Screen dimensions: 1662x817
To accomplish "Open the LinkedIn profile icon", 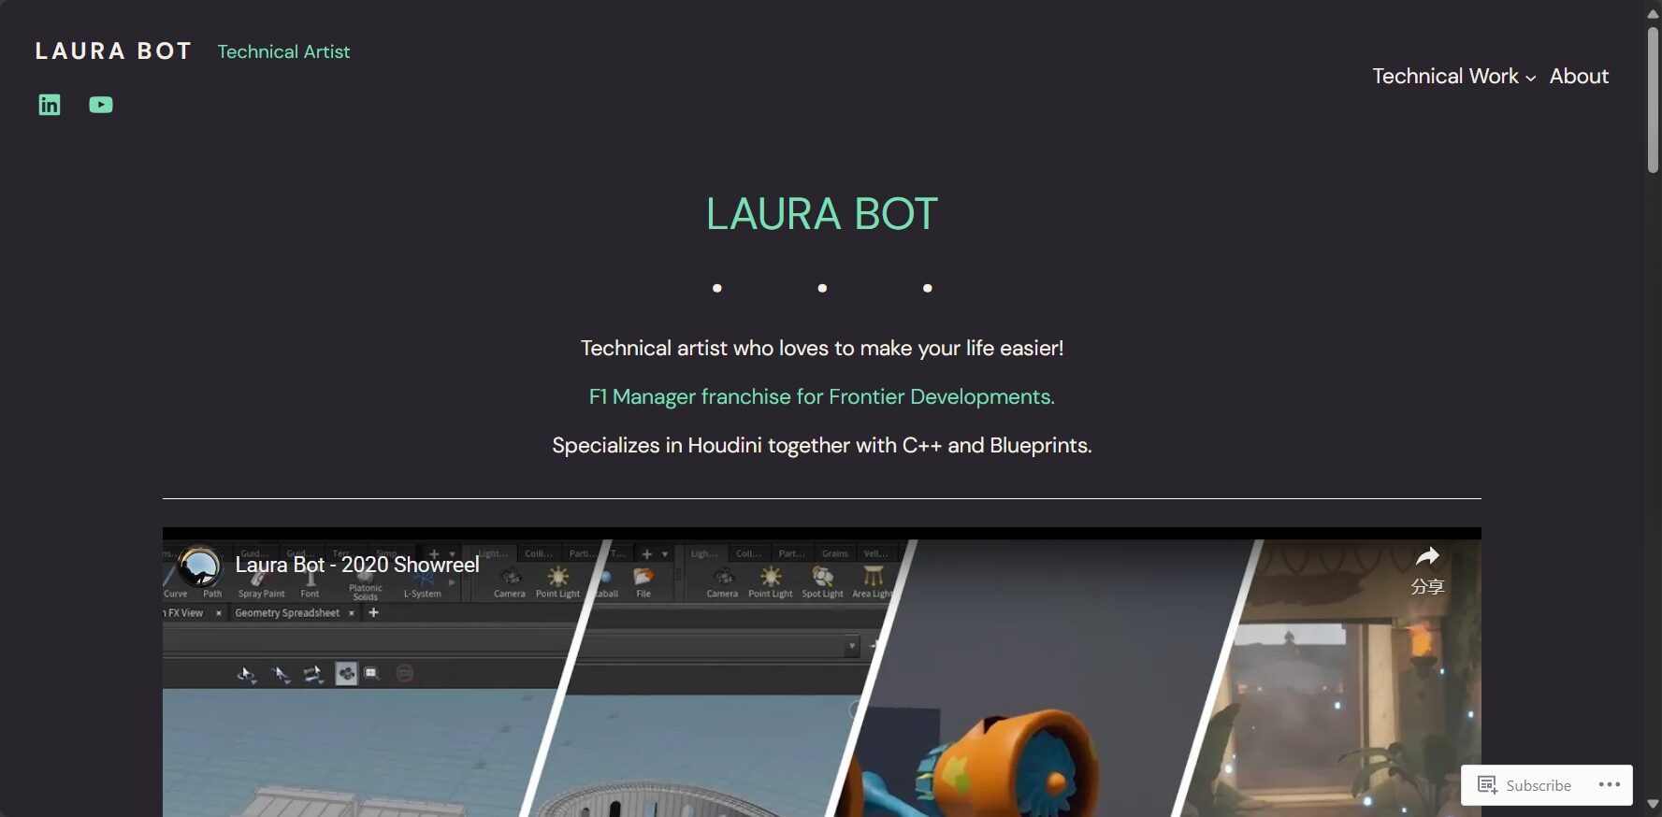I will (x=50, y=105).
